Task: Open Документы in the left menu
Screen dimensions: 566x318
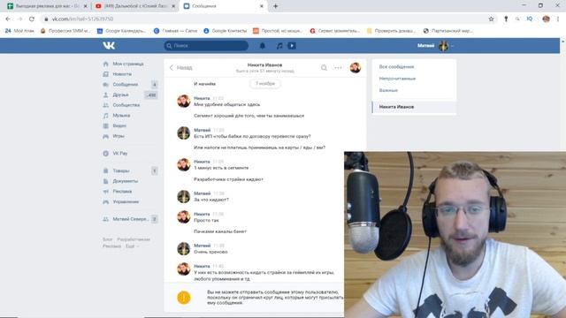Action: pos(126,181)
